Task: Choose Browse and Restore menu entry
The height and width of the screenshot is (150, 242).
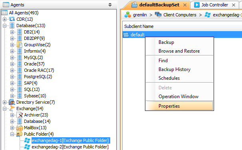Action: (179, 51)
